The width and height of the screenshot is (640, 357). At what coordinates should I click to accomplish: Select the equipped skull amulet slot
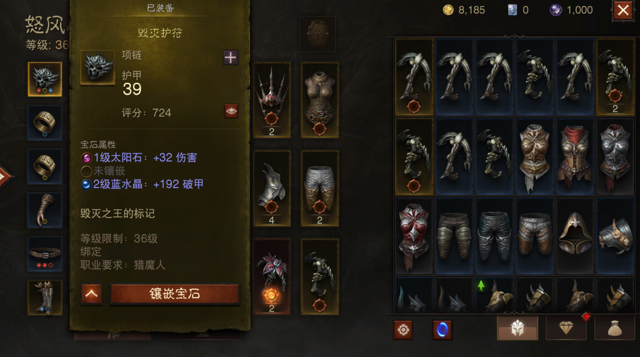(x=45, y=79)
